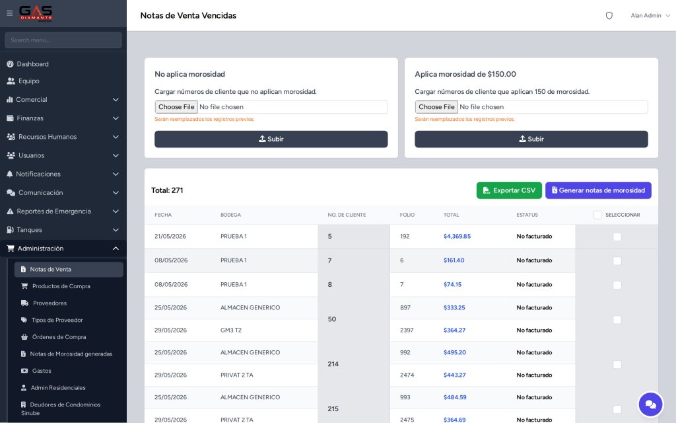Choose File for No aplica morosidad
Image resolution: width=676 pixels, height=423 pixels.
[176, 106]
